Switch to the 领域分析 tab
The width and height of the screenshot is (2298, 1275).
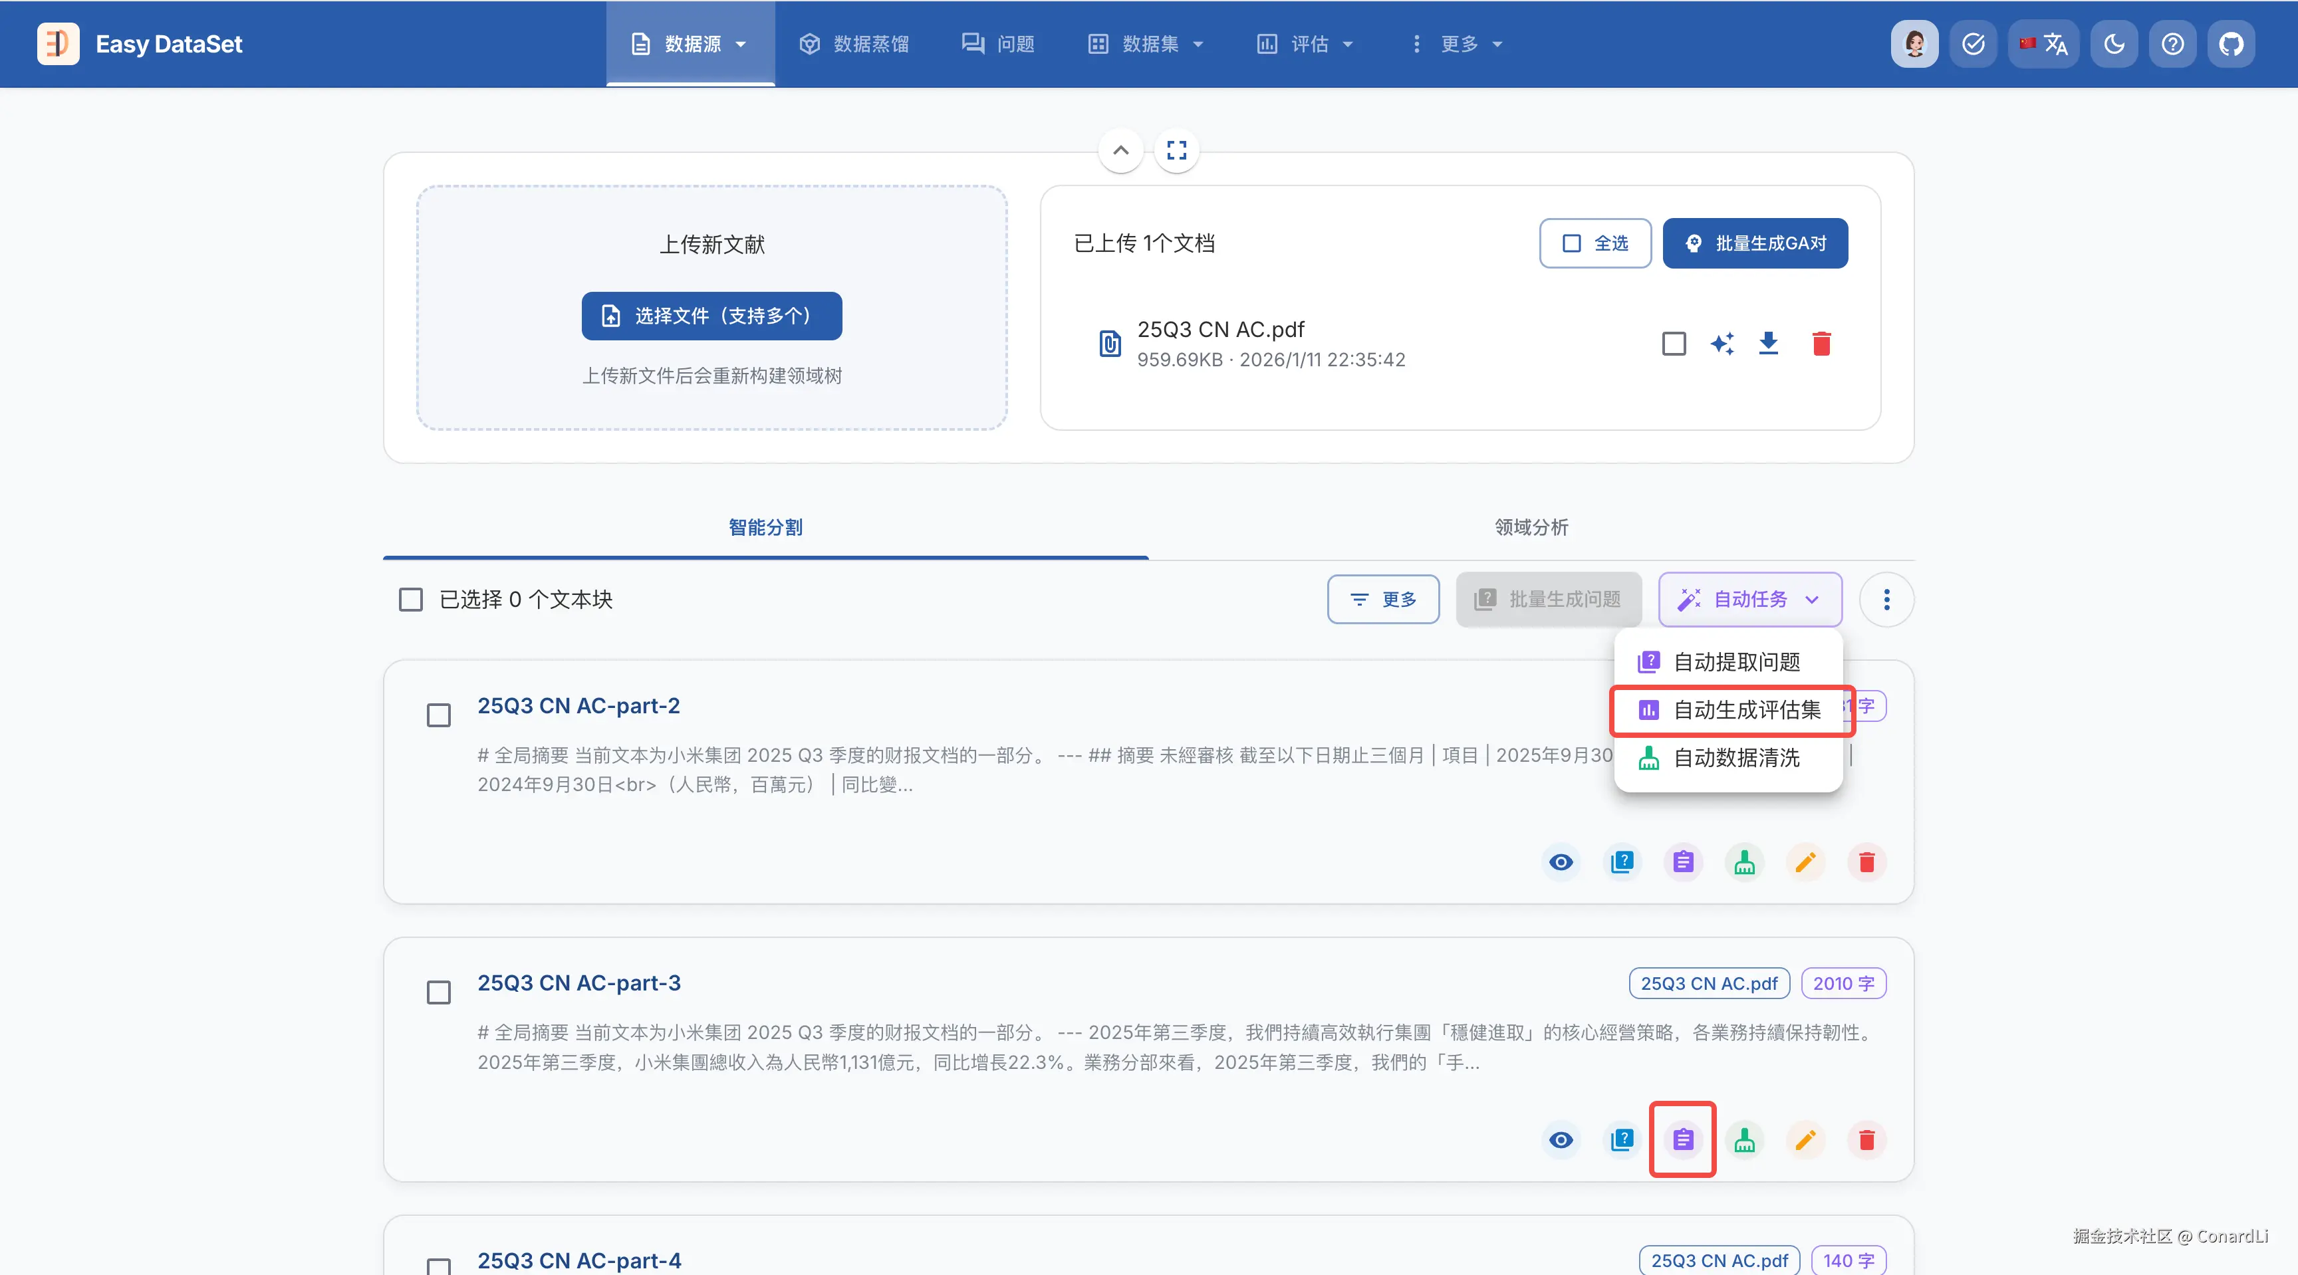(1531, 527)
